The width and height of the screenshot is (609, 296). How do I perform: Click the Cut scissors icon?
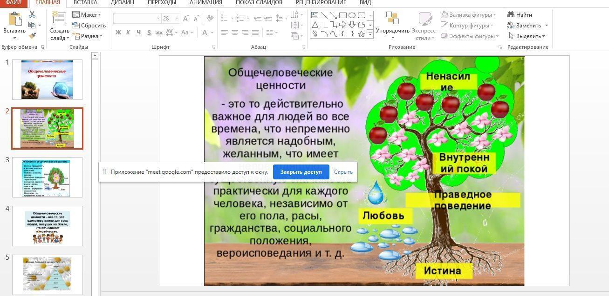pyautogui.click(x=32, y=15)
